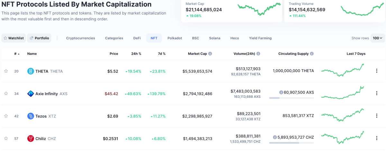This screenshot has height=151, width=386.
Task: Click the Axie Infinity logo icon
Action: [31, 94]
